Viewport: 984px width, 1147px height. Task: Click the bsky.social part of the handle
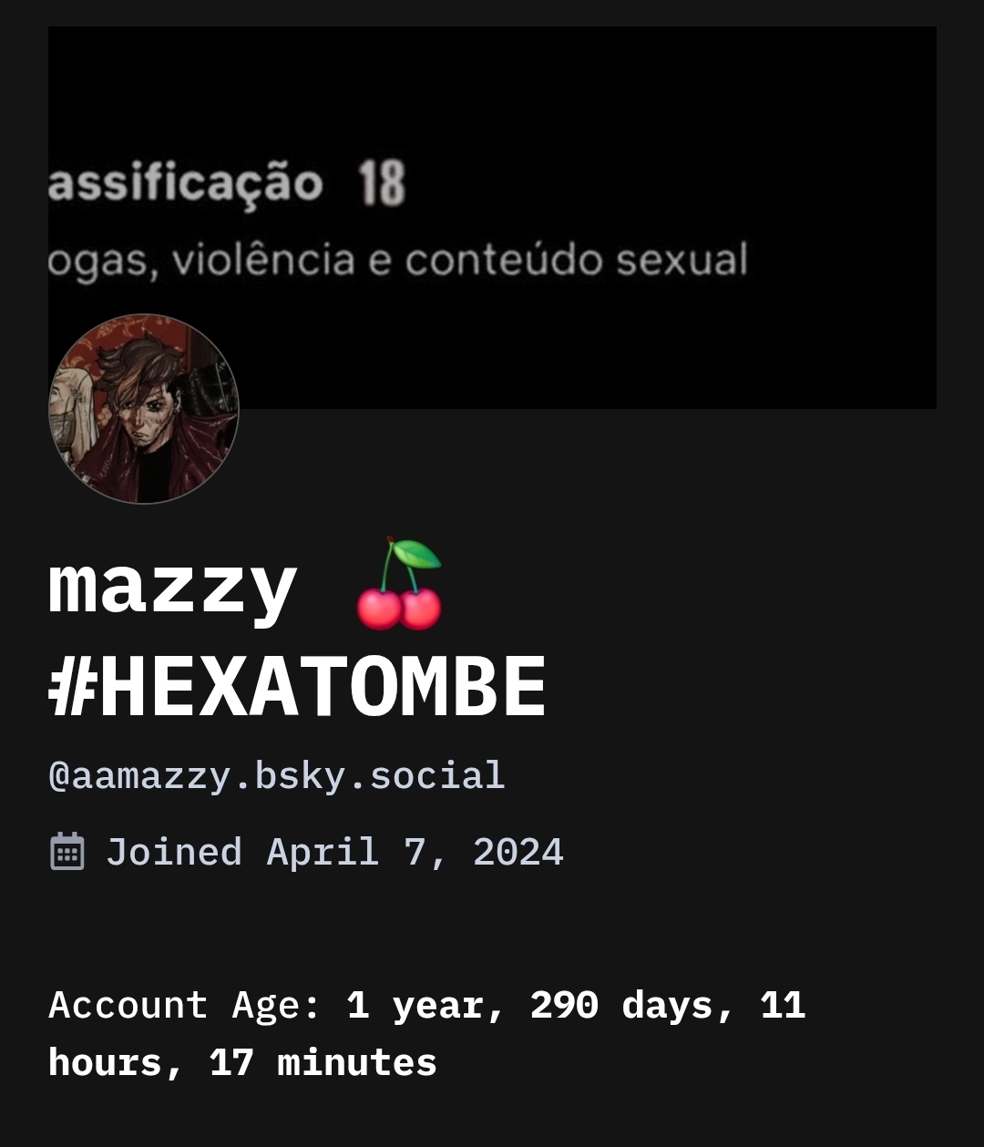(379, 776)
